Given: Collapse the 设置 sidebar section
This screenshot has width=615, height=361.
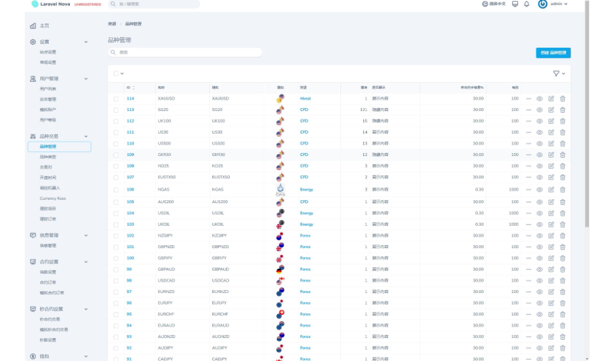Looking at the screenshot, I should tap(86, 42).
